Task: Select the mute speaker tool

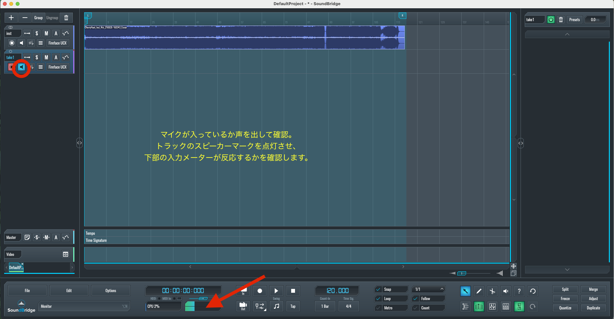Action: 506,291
